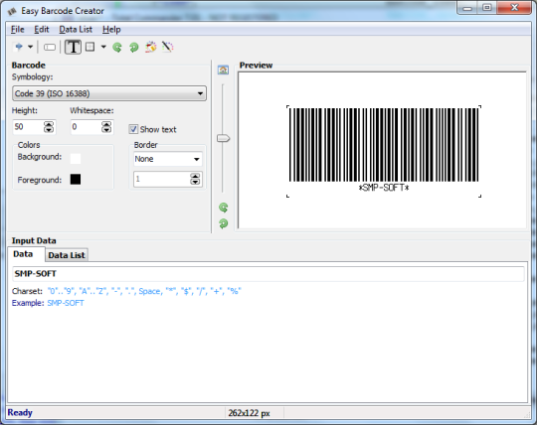Expand the border toolbar dropdown arrow
This screenshot has height=425, width=537.
(x=103, y=47)
